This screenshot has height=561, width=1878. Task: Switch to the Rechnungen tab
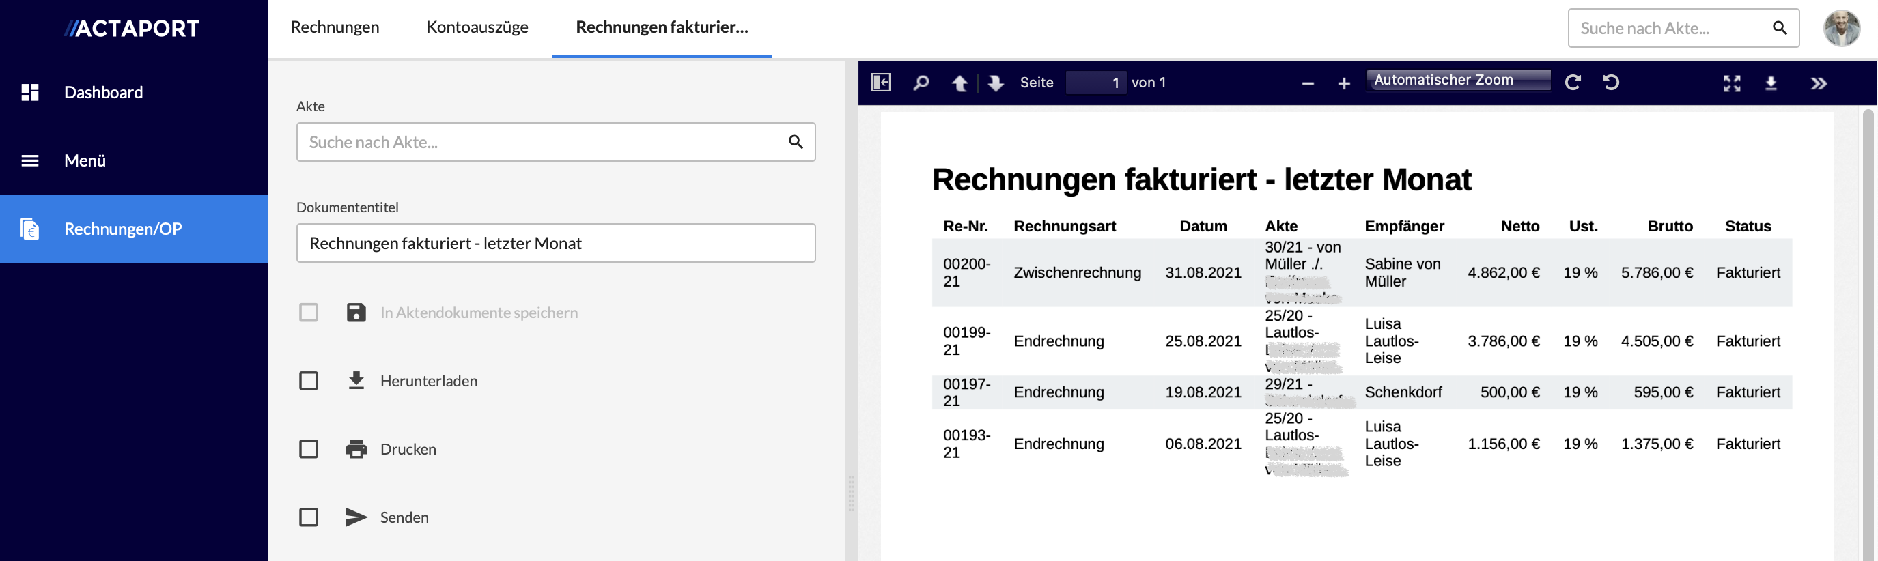[x=335, y=27]
